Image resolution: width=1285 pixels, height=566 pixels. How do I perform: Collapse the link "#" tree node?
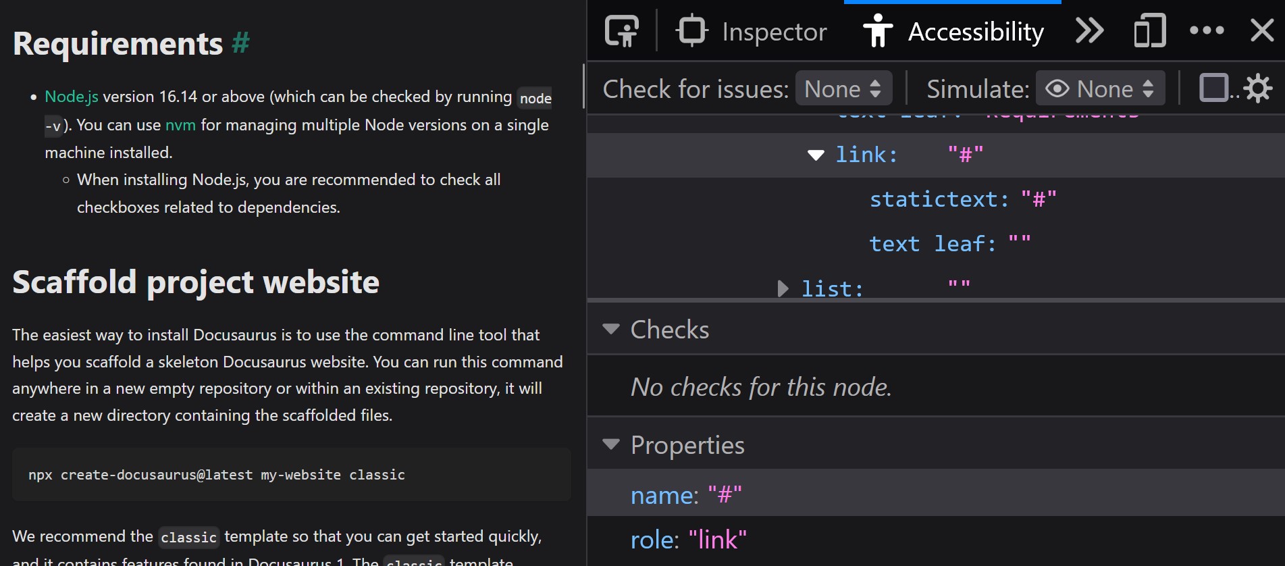point(816,155)
